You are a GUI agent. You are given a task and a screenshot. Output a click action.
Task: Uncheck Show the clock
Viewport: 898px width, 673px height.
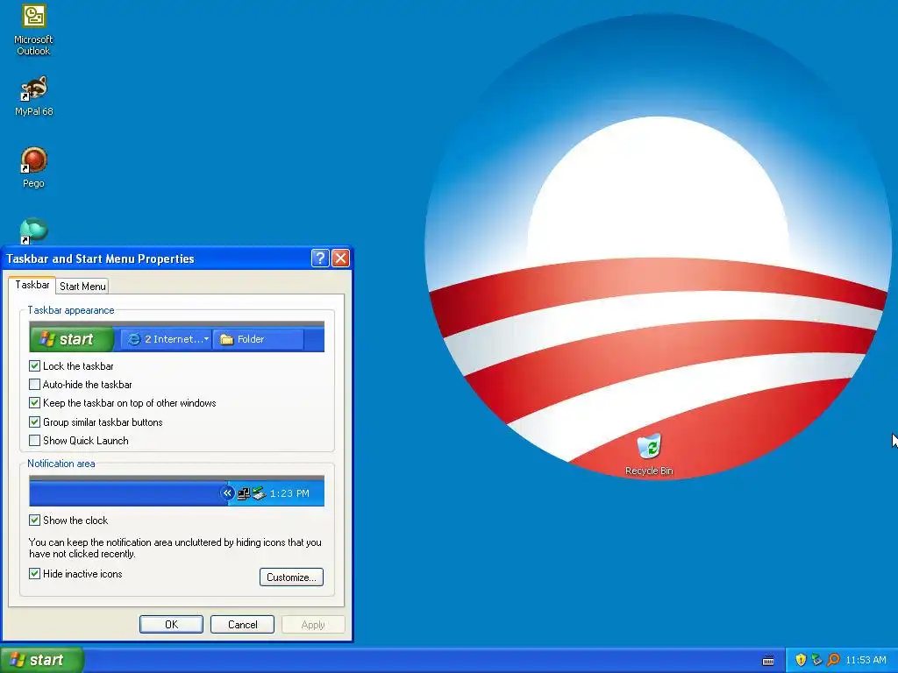(34, 520)
